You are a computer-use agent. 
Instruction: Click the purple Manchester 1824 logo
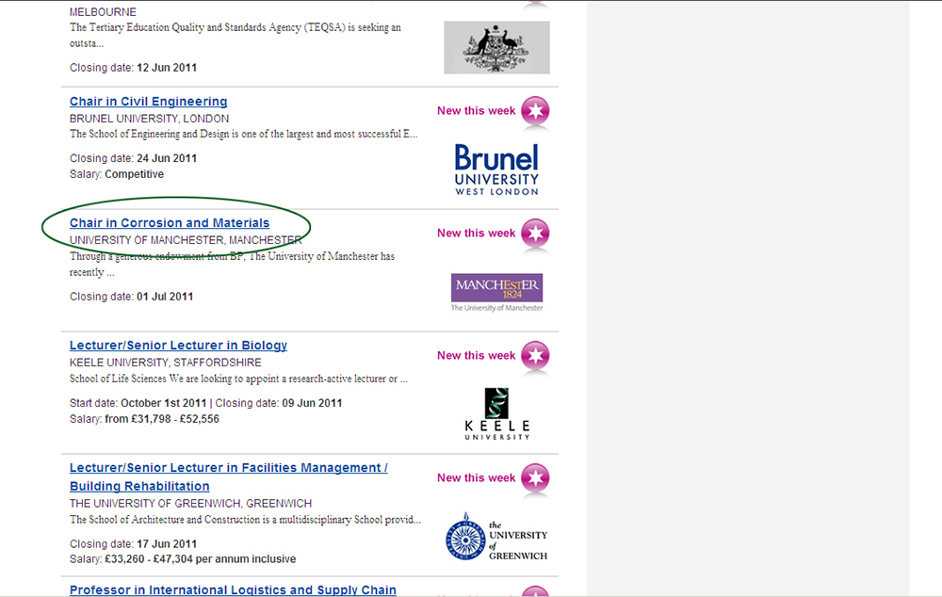point(496,292)
